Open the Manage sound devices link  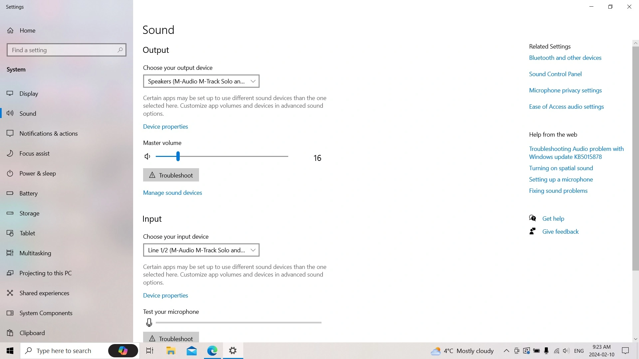pos(172,193)
